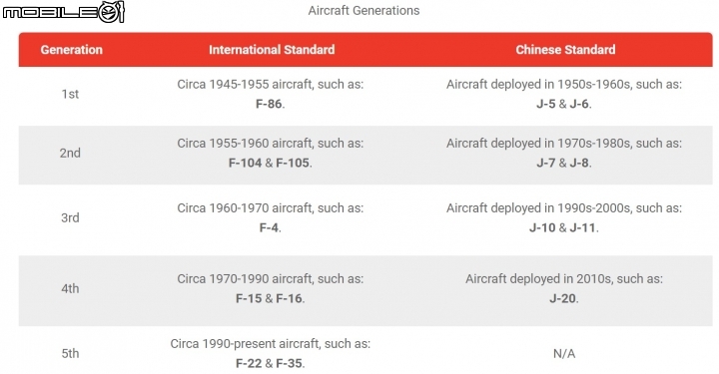The height and width of the screenshot is (374, 719).
Task: Select the 5th generation row label
Action: tap(70, 354)
